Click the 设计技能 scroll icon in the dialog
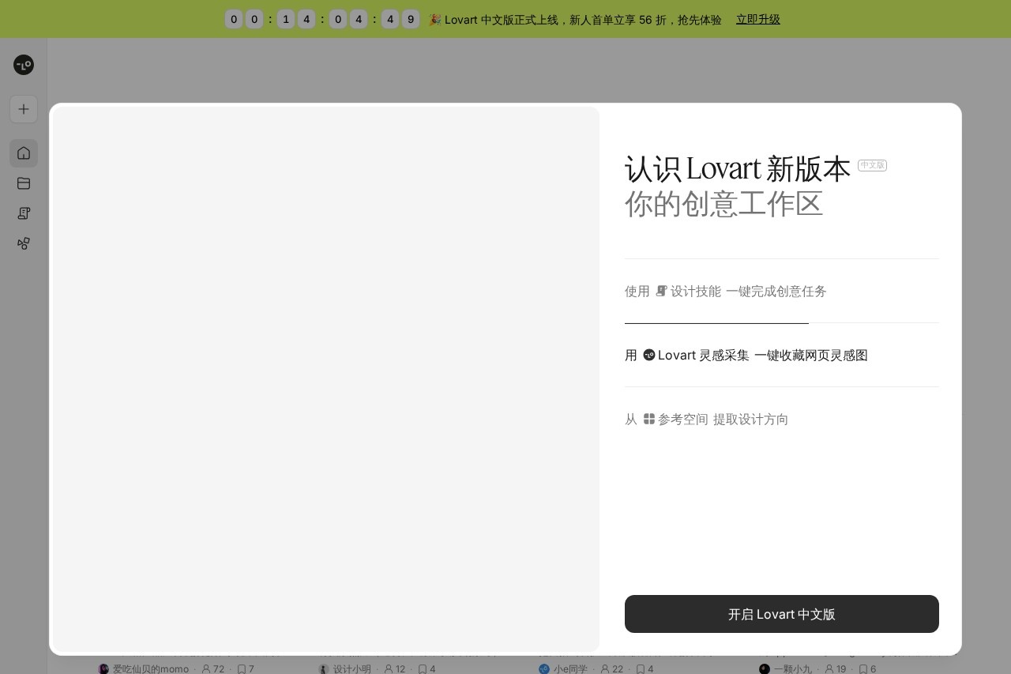Screen dimensions: 1011x674 662,291
